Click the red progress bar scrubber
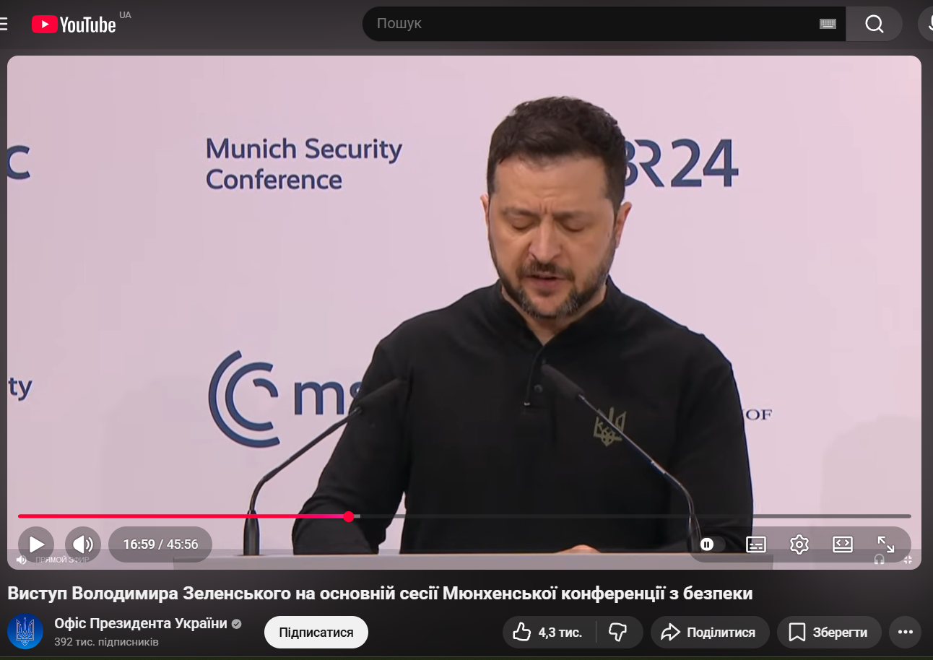This screenshot has height=660, width=933. (x=349, y=516)
